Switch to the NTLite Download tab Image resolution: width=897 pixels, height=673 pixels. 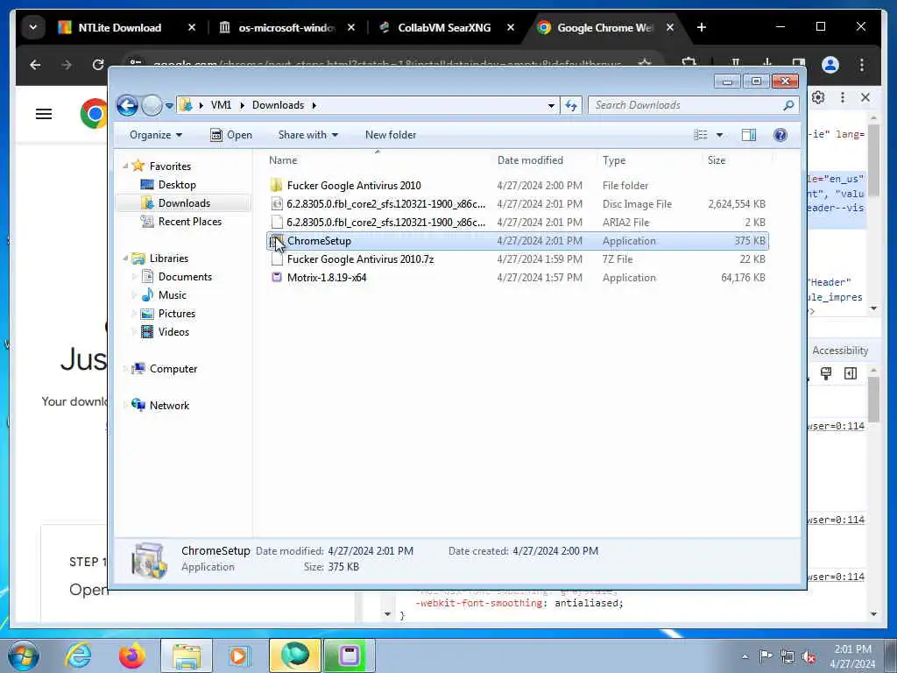point(119,27)
